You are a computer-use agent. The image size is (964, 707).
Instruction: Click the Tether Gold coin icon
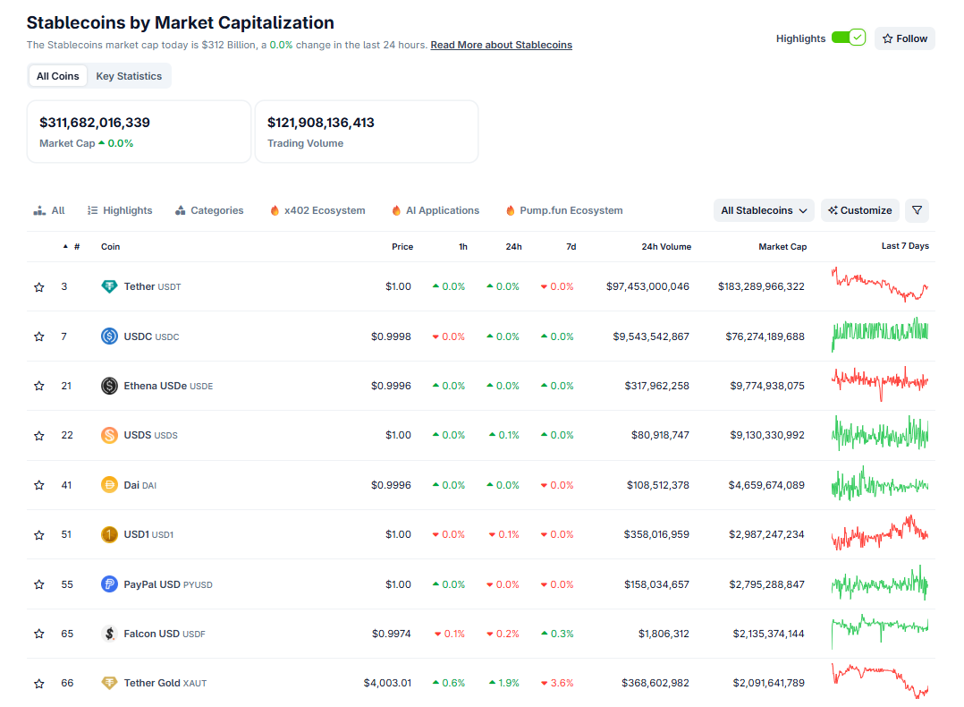(109, 683)
